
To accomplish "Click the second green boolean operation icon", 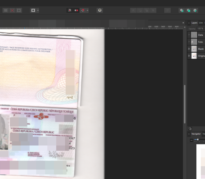I will point(188,10).
